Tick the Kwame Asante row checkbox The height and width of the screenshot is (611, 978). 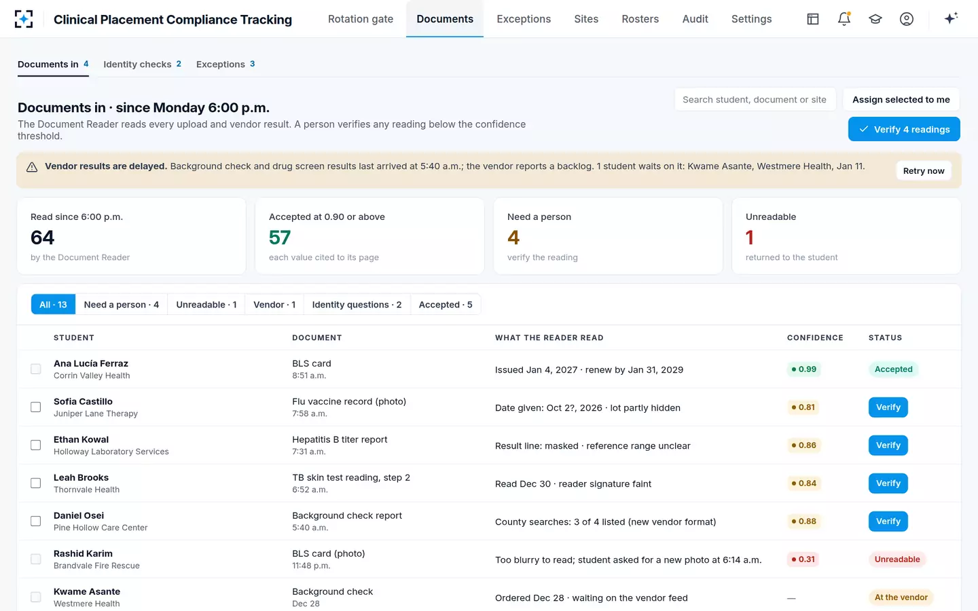(x=36, y=597)
